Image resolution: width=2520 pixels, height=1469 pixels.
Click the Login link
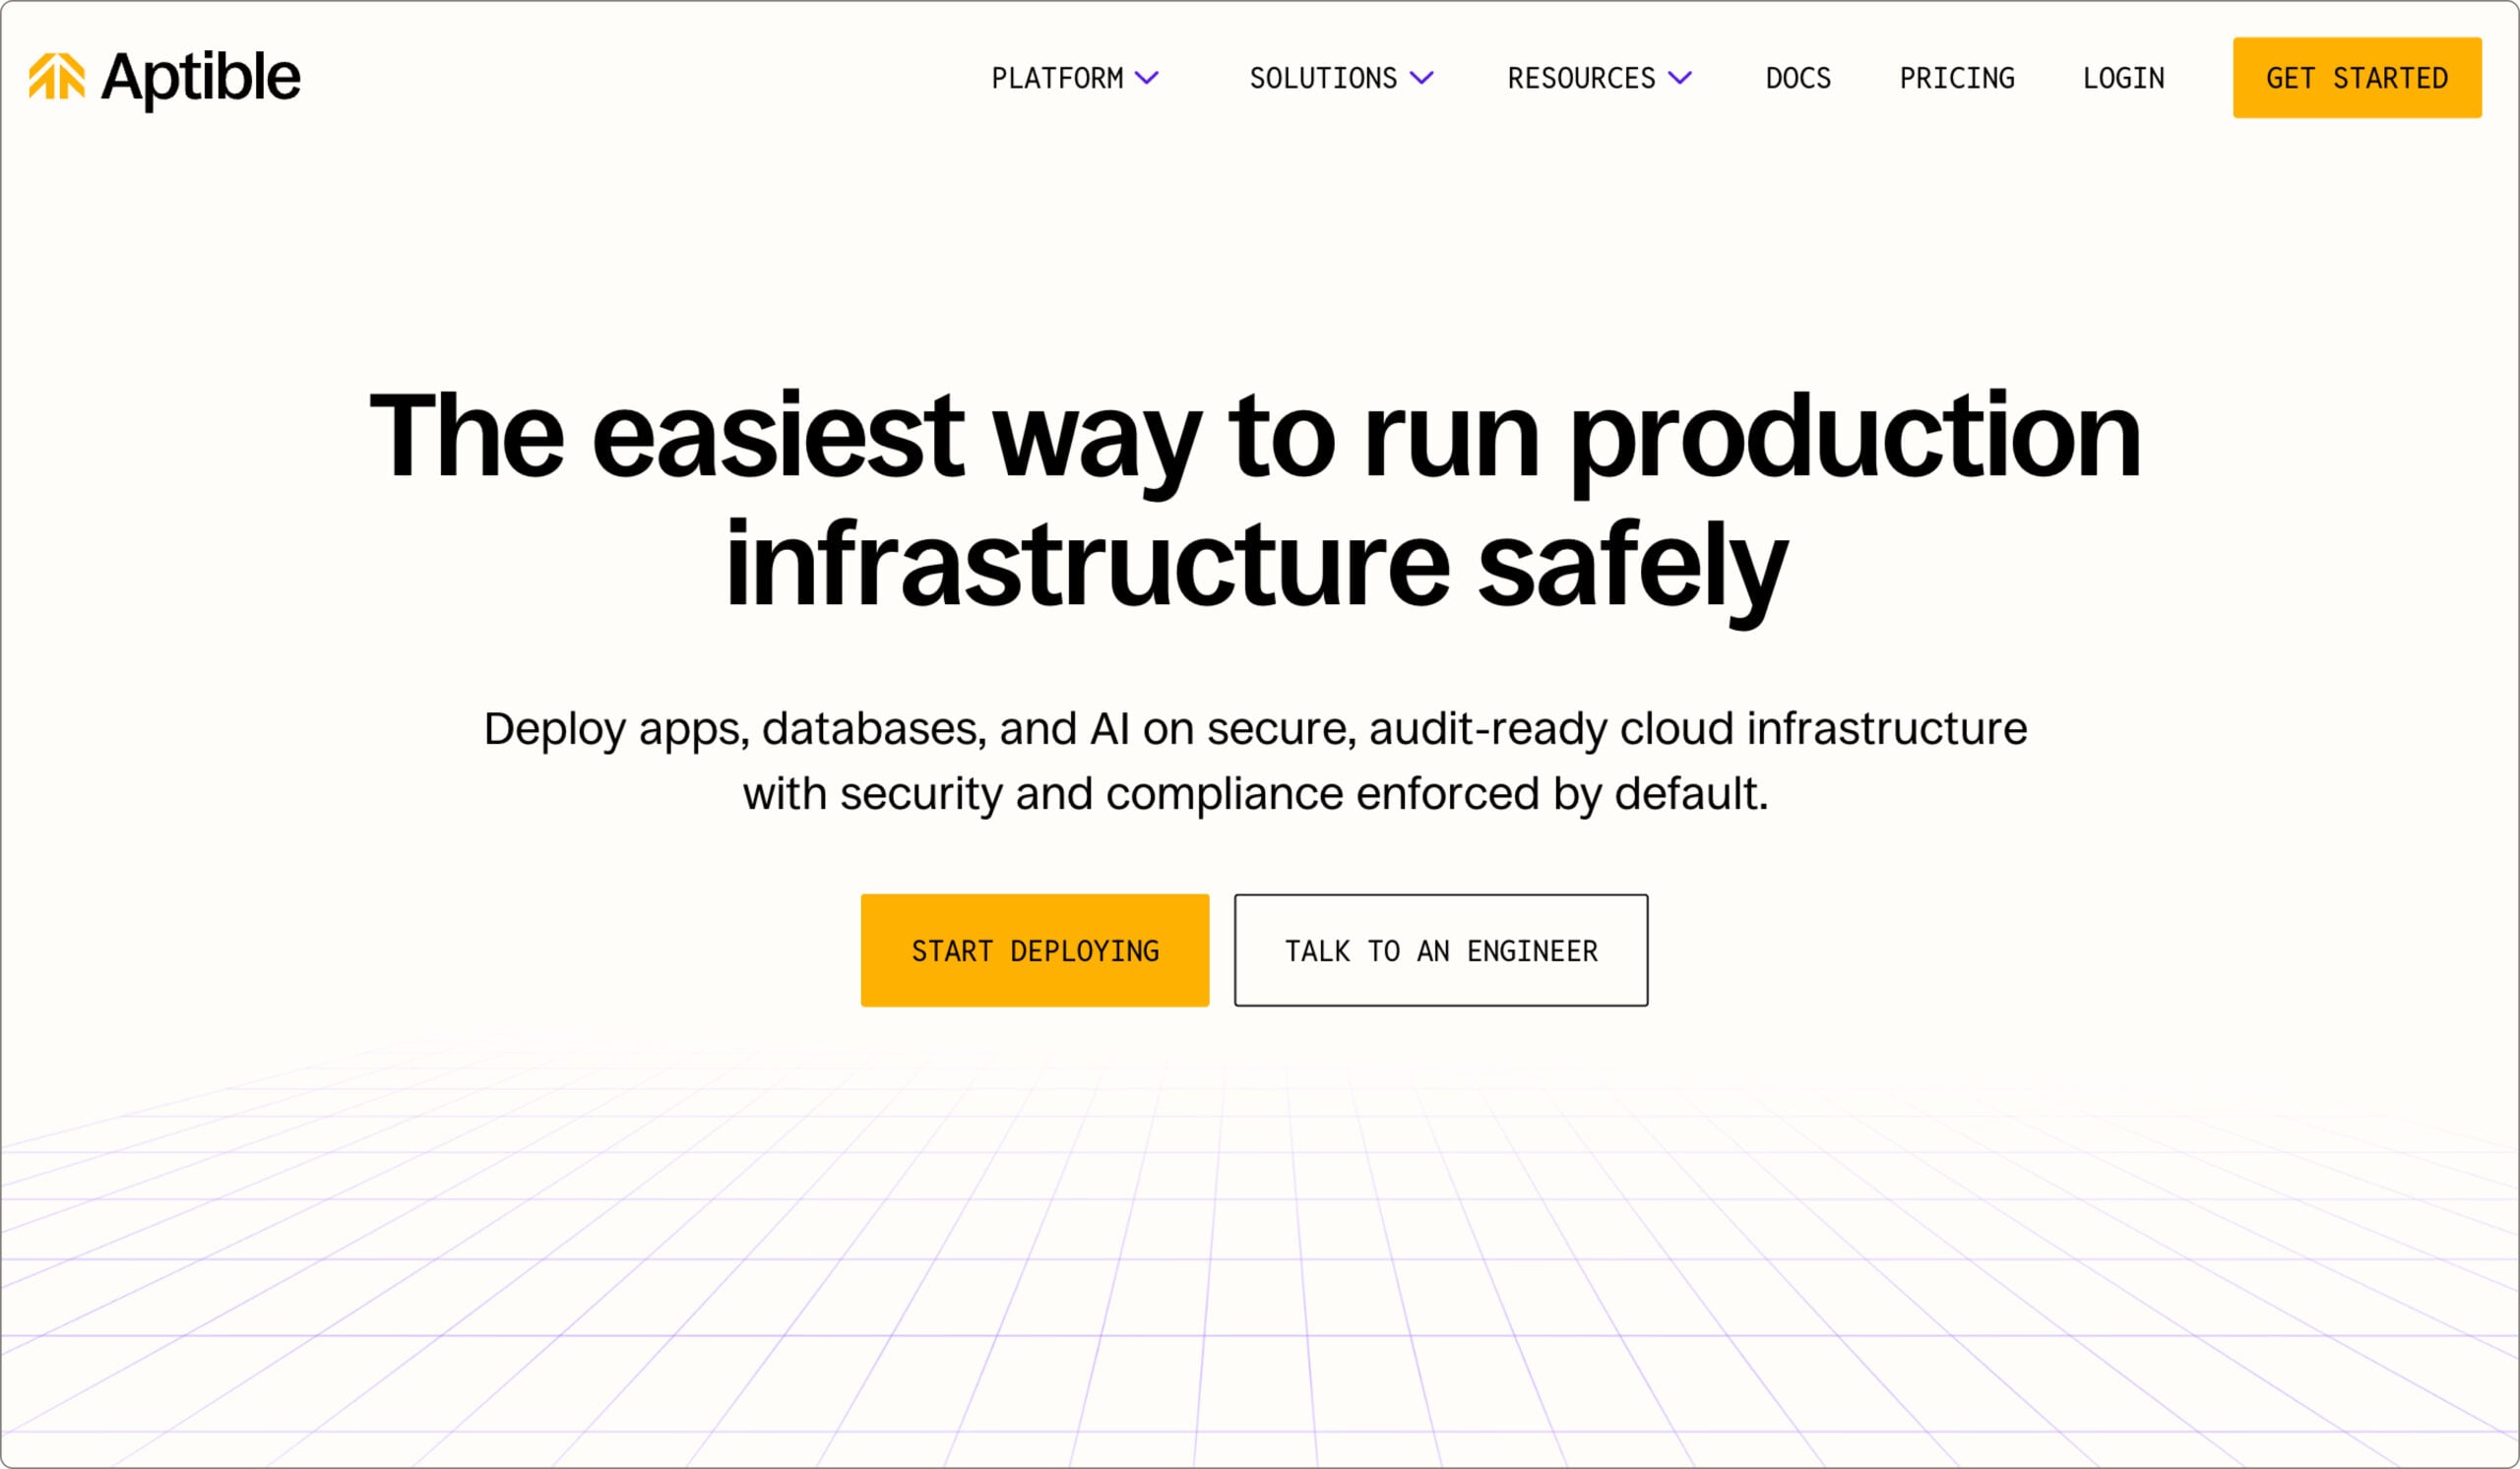[2123, 78]
